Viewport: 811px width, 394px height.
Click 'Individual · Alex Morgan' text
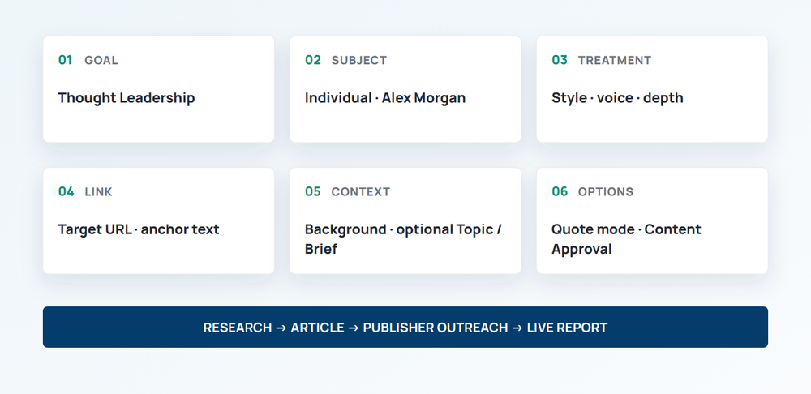pos(384,98)
